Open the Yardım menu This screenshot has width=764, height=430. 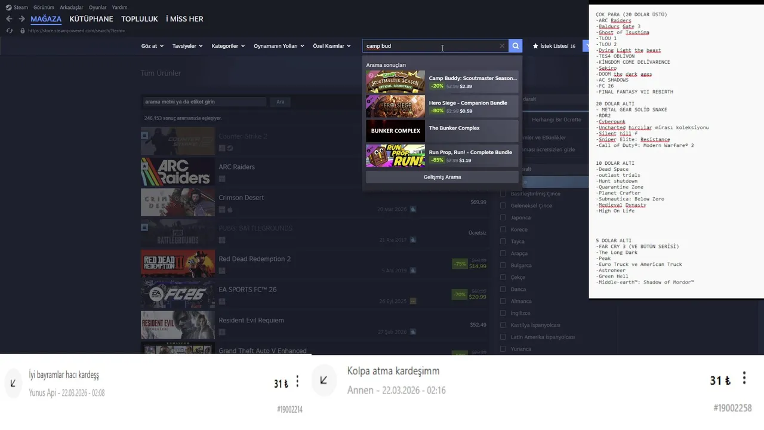pyautogui.click(x=119, y=7)
